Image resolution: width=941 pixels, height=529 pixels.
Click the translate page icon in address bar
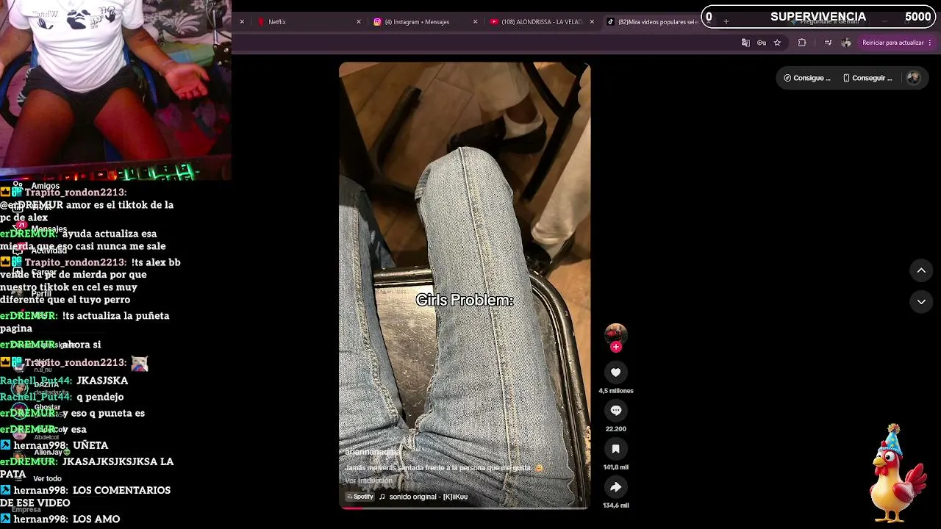(745, 43)
